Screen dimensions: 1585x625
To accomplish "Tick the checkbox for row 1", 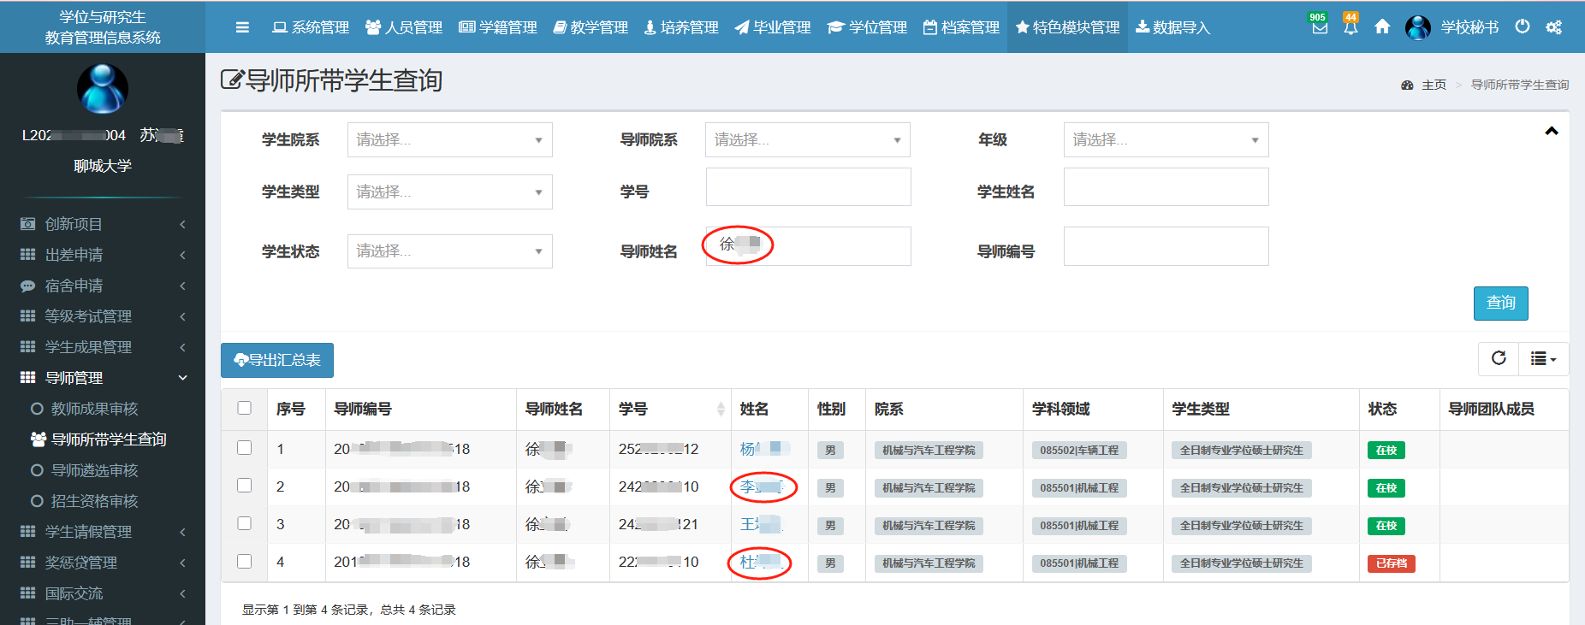I will [x=245, y=448].
